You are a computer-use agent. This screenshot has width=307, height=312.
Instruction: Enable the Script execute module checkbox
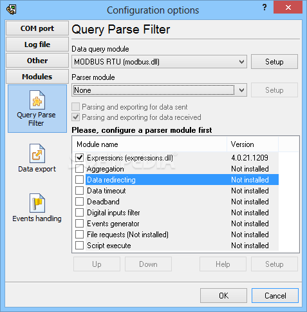click(x=79, y=246)
